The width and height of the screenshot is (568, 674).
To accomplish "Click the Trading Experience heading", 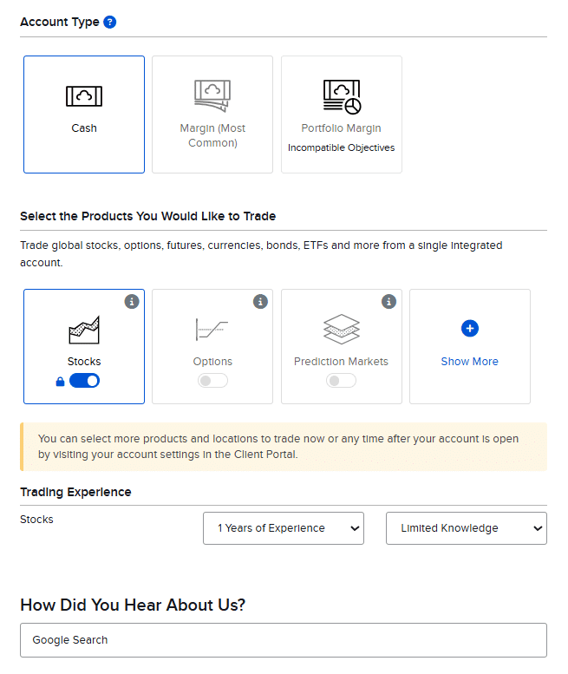I will [75, 492].
